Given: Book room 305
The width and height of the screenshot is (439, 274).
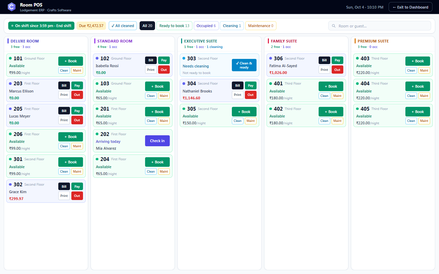Looking at the screenshot, I should (x=244, y=112).
